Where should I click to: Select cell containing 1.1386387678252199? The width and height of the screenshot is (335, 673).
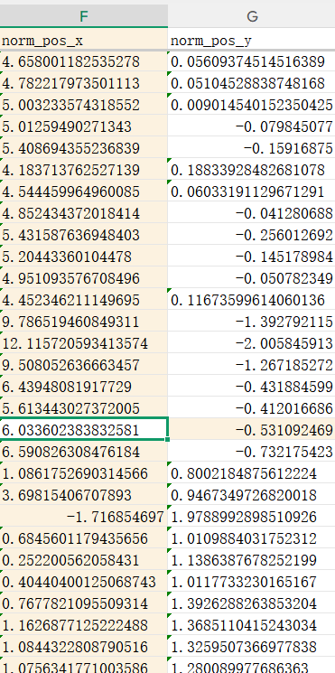point(251,560)
